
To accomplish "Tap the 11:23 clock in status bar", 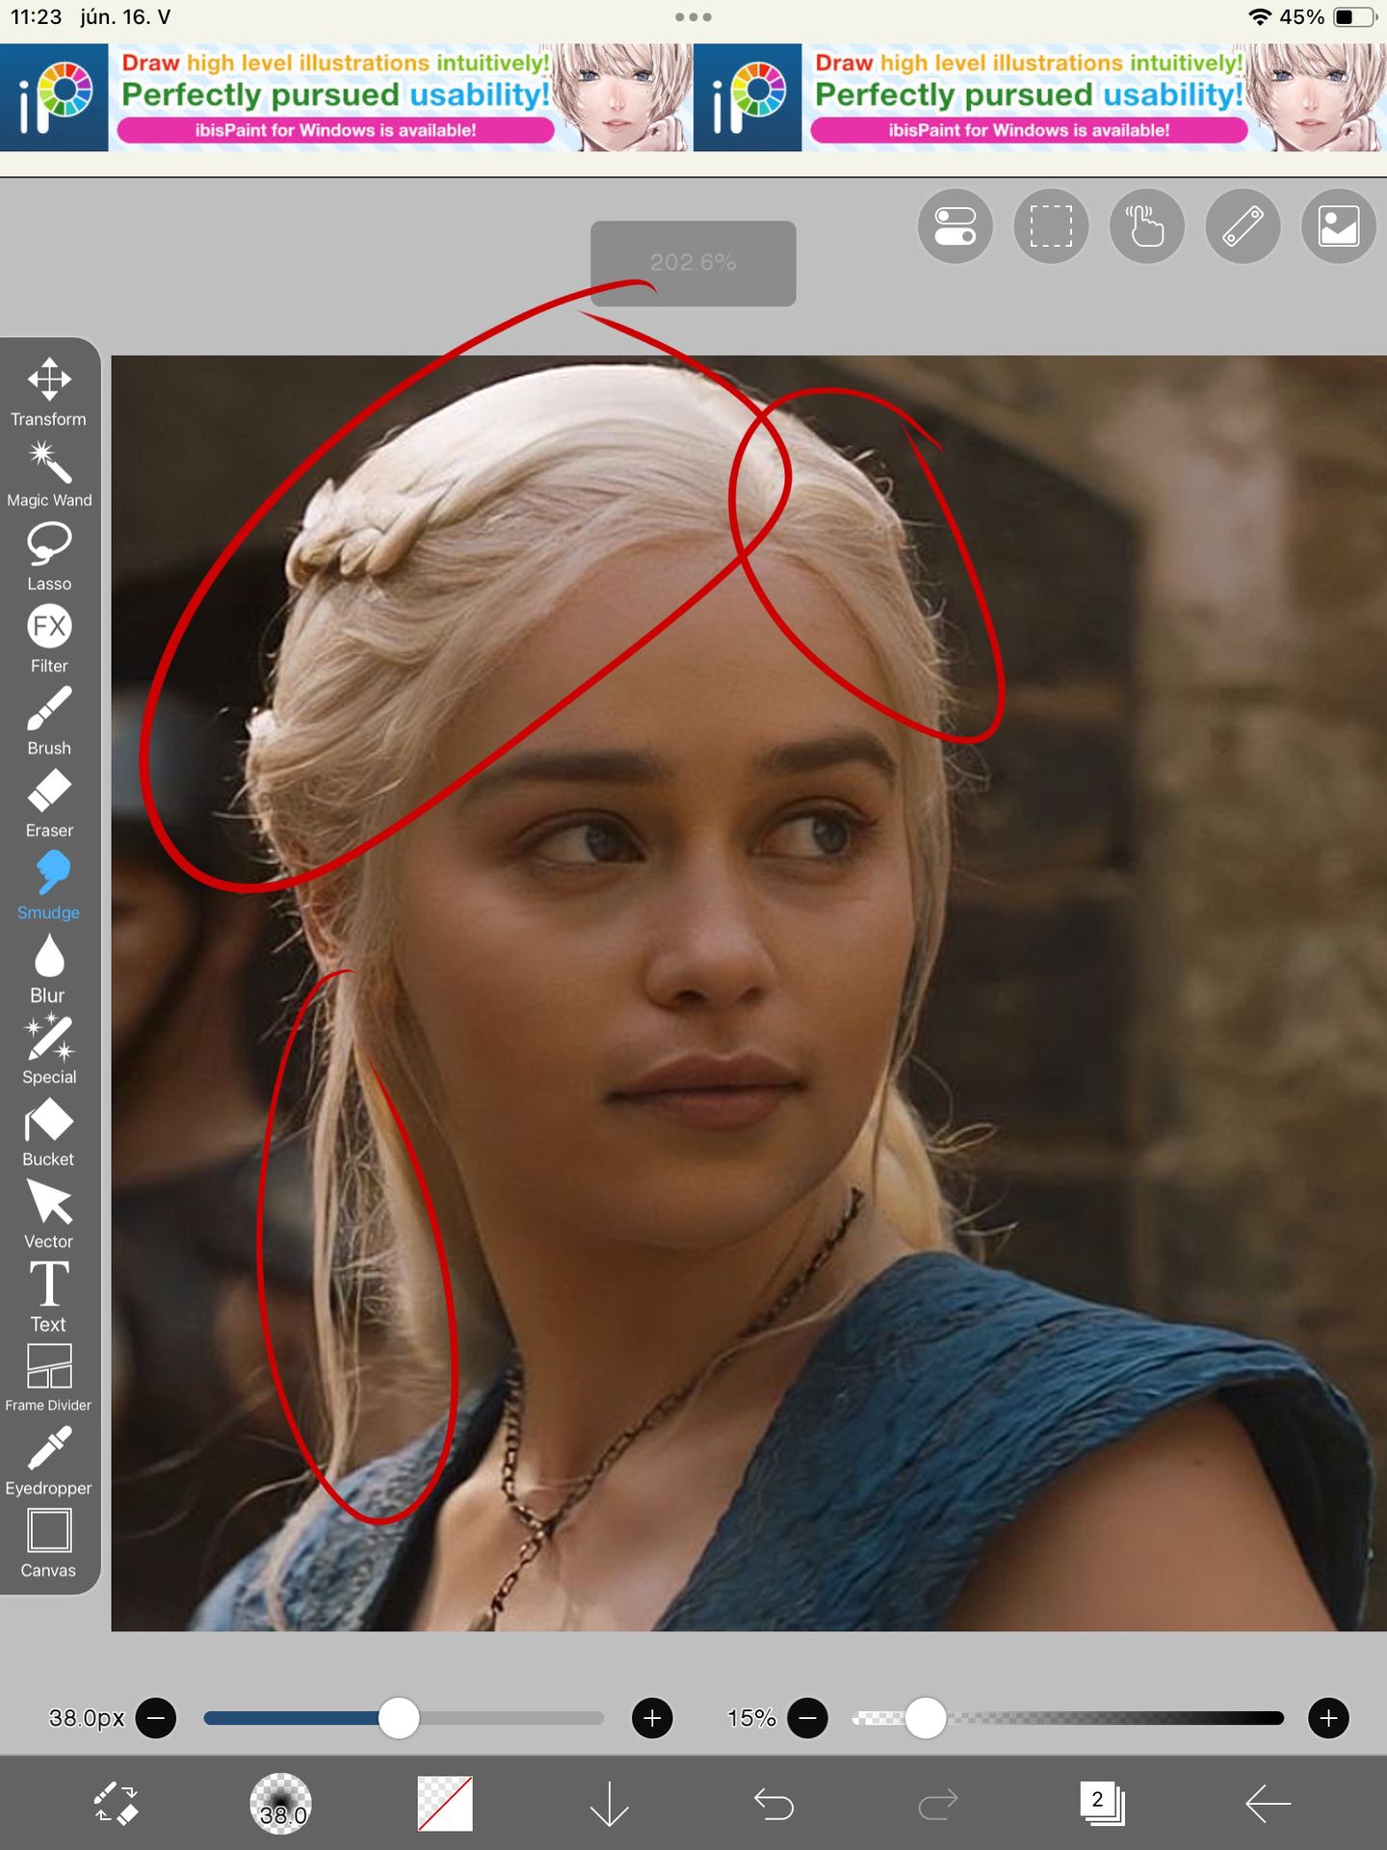I will point(37,17).
